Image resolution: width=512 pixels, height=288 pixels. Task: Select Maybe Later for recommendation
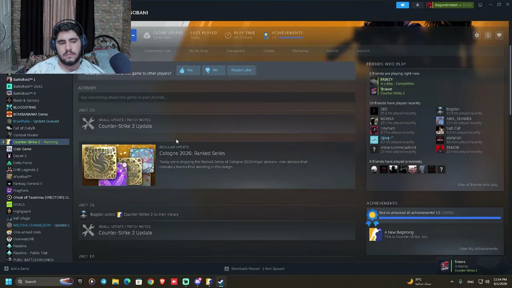(242, 70)
